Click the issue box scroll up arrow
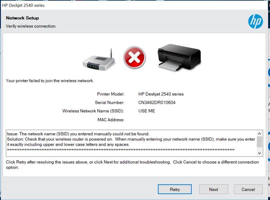Screen dimensions: 270x200 [x=259, y=134]
